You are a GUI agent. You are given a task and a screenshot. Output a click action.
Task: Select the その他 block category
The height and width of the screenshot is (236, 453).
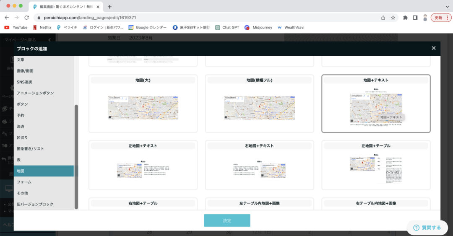pyautogui.click(x=44, y=193)
